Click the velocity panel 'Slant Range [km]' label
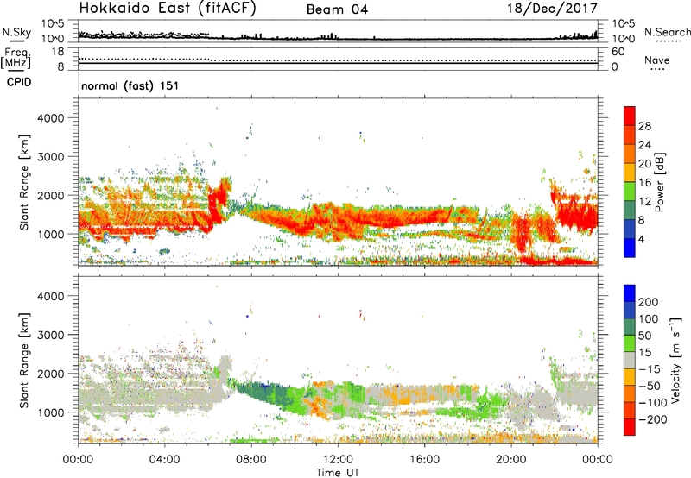The image size is (691, 478). click(24, 361)
